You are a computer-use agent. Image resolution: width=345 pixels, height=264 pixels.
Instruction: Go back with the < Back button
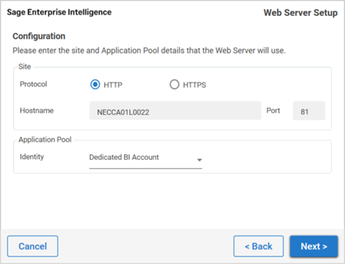pos(259,246)
